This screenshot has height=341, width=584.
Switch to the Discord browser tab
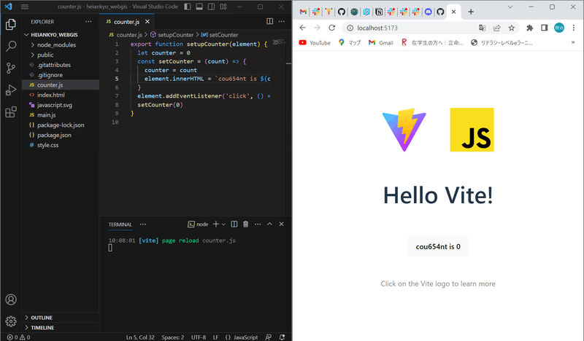point(429,12)
